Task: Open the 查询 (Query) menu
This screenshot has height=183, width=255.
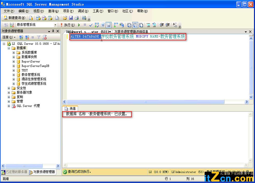Action: pyautogui.click(x=53, y=11)
